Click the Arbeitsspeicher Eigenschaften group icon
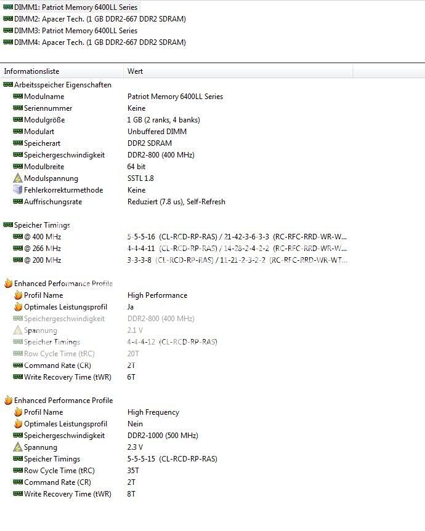 click(8, 84)
